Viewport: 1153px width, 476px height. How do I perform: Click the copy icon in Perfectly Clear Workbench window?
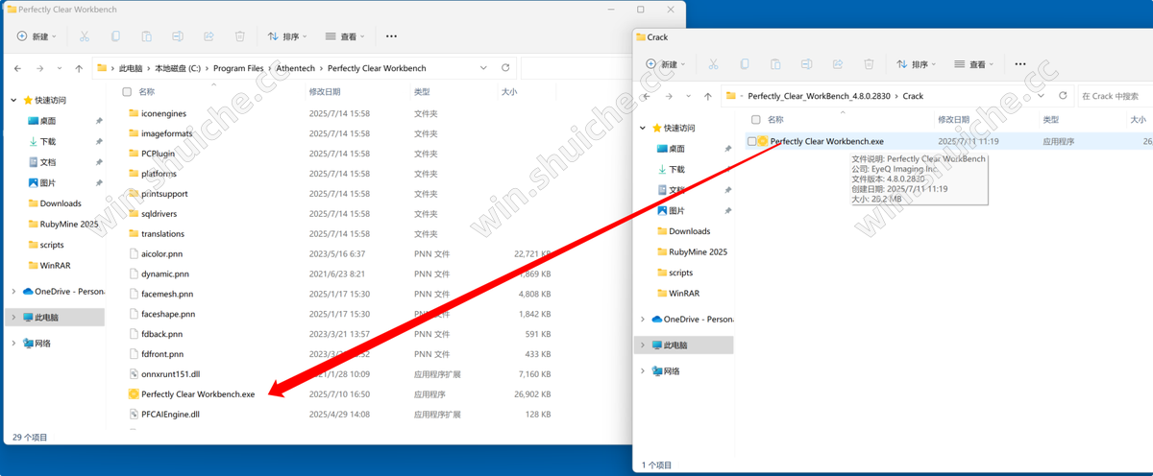(x=115, y=36)
